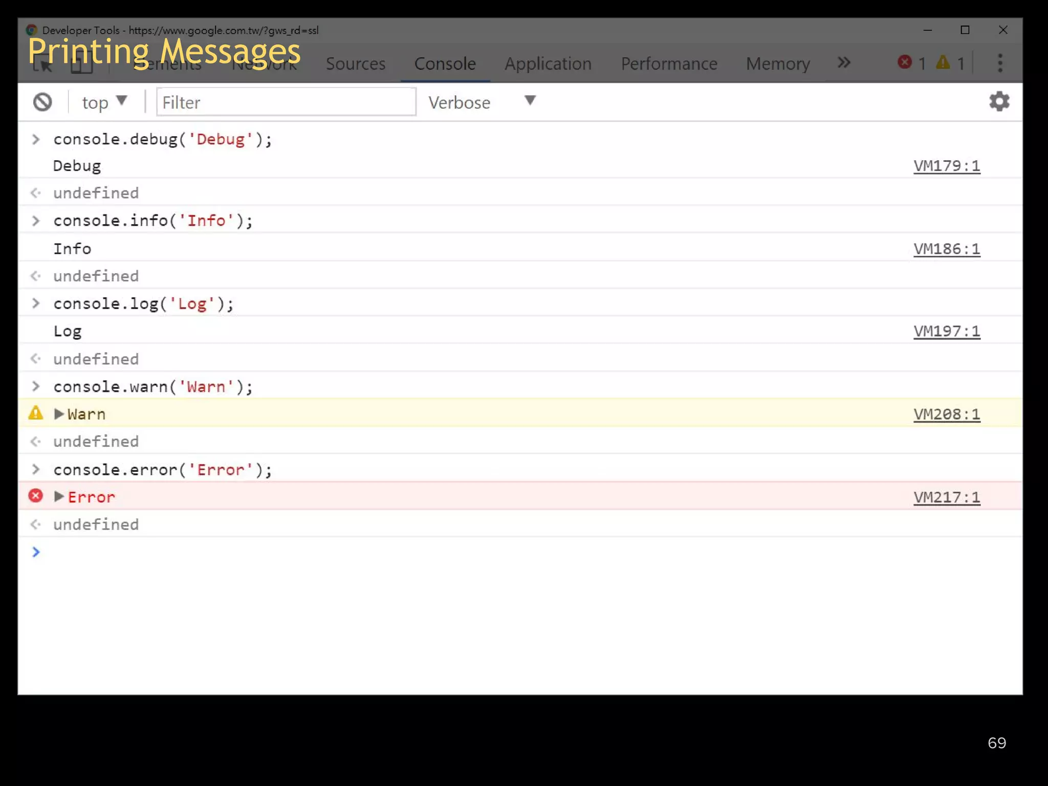
Task: Click the console.info('Info'); command line
Action: point(153,221)
